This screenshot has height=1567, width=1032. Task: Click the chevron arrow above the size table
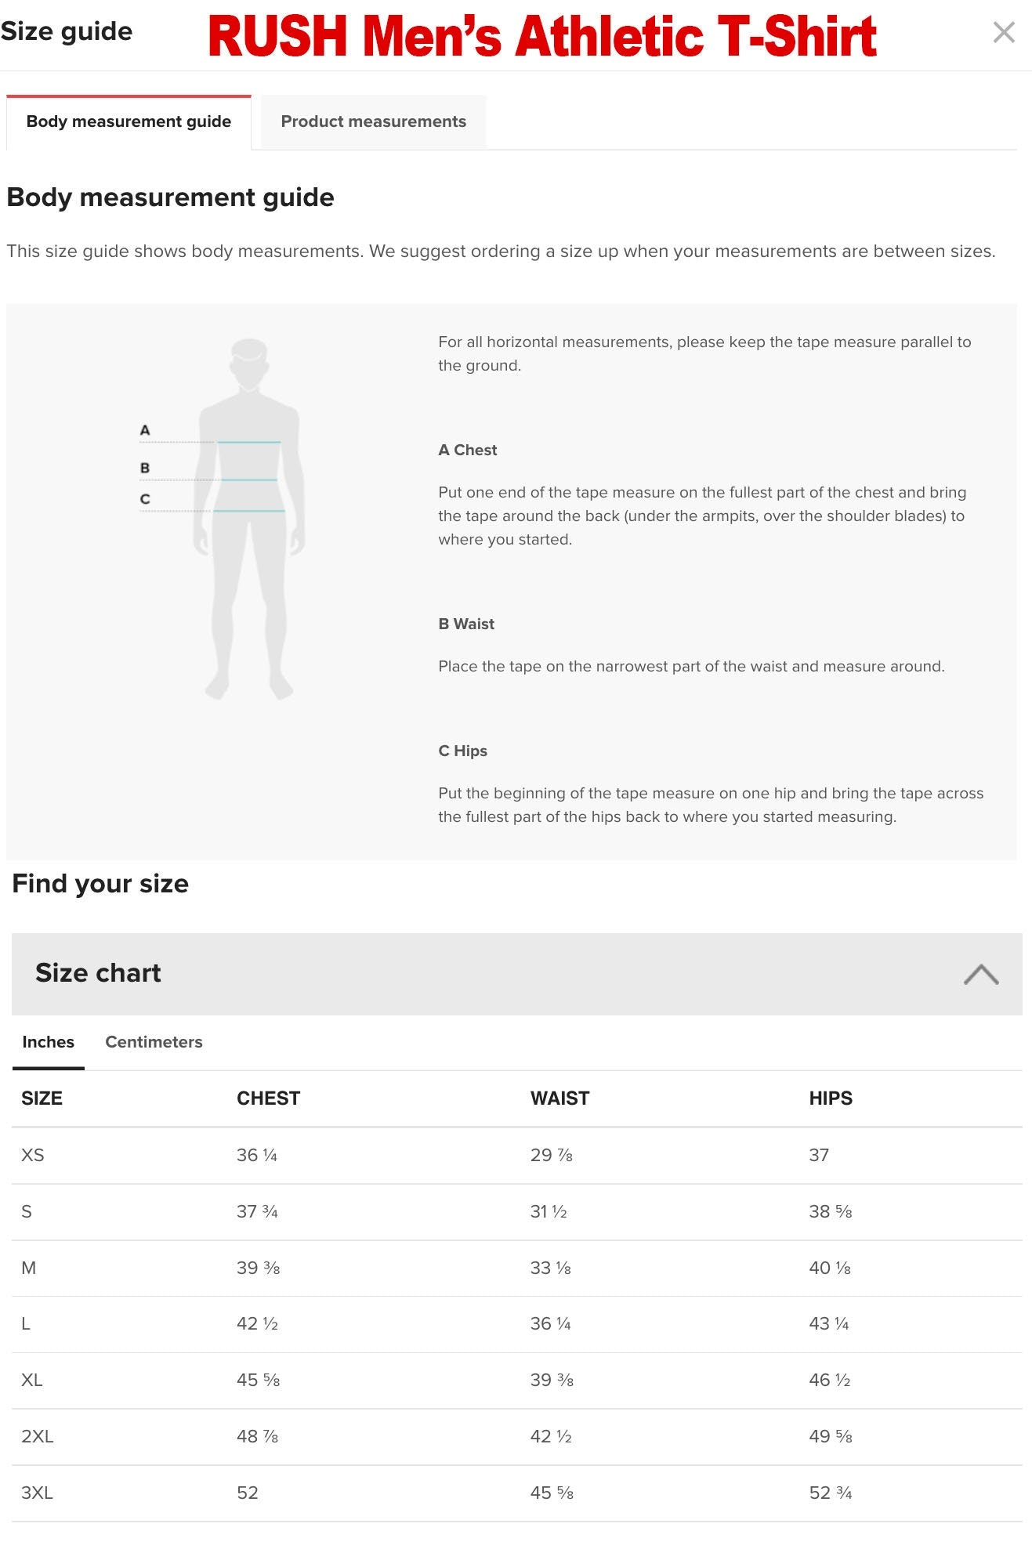(x=981, y=974)
